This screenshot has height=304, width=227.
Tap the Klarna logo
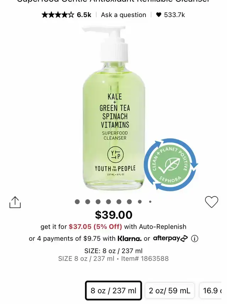tap(129, 238)
